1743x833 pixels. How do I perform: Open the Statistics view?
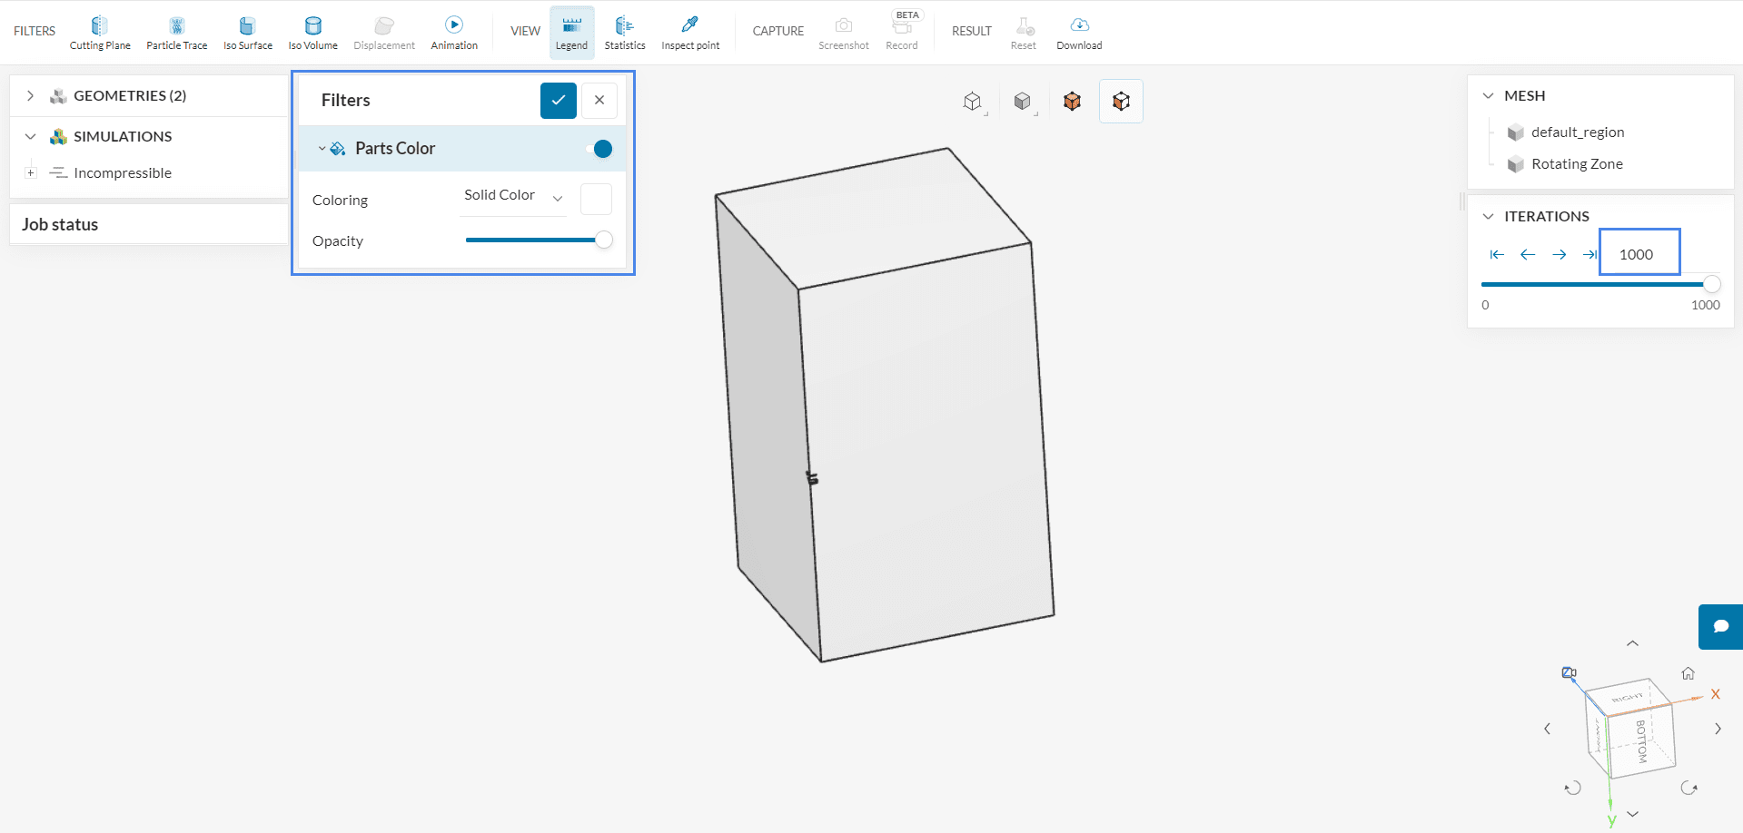[625, 33]
